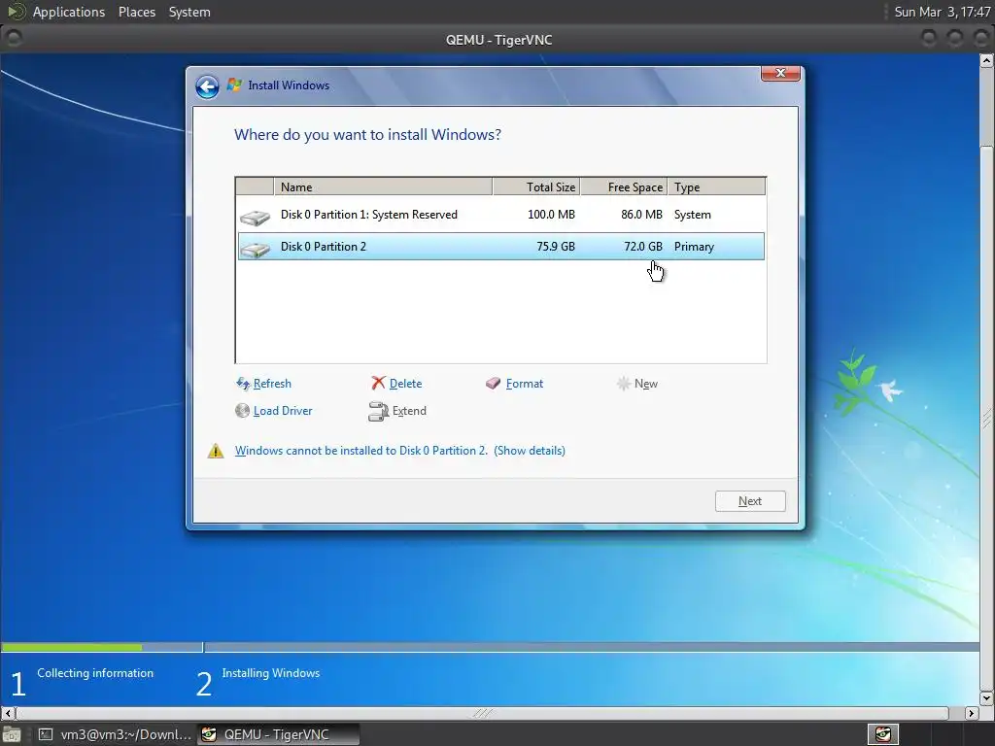Screen dimensions: 995x746
Task: Click the Collecting information step label
Action: (95, 673)
